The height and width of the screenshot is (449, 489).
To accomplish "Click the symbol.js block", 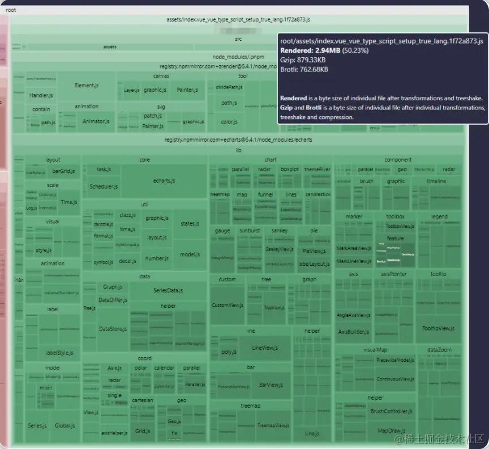I will pos(103,262).
